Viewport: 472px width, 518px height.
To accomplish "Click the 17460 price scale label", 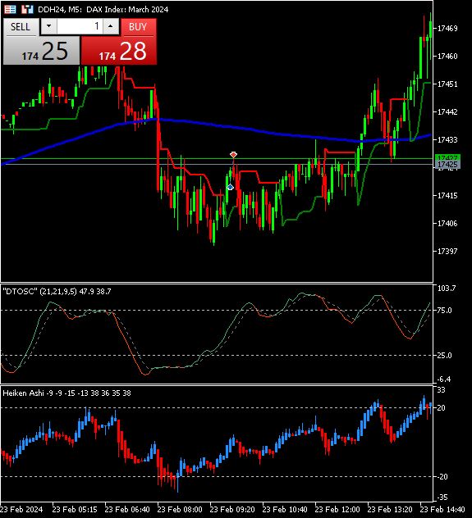I will coord(447,57).
